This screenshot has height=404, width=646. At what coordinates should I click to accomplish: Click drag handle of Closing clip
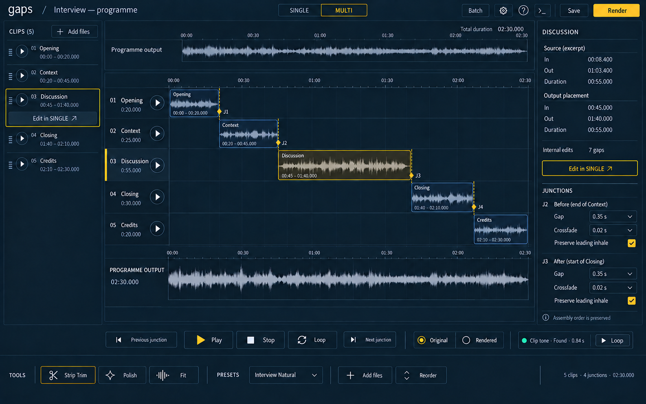[11, 139]
